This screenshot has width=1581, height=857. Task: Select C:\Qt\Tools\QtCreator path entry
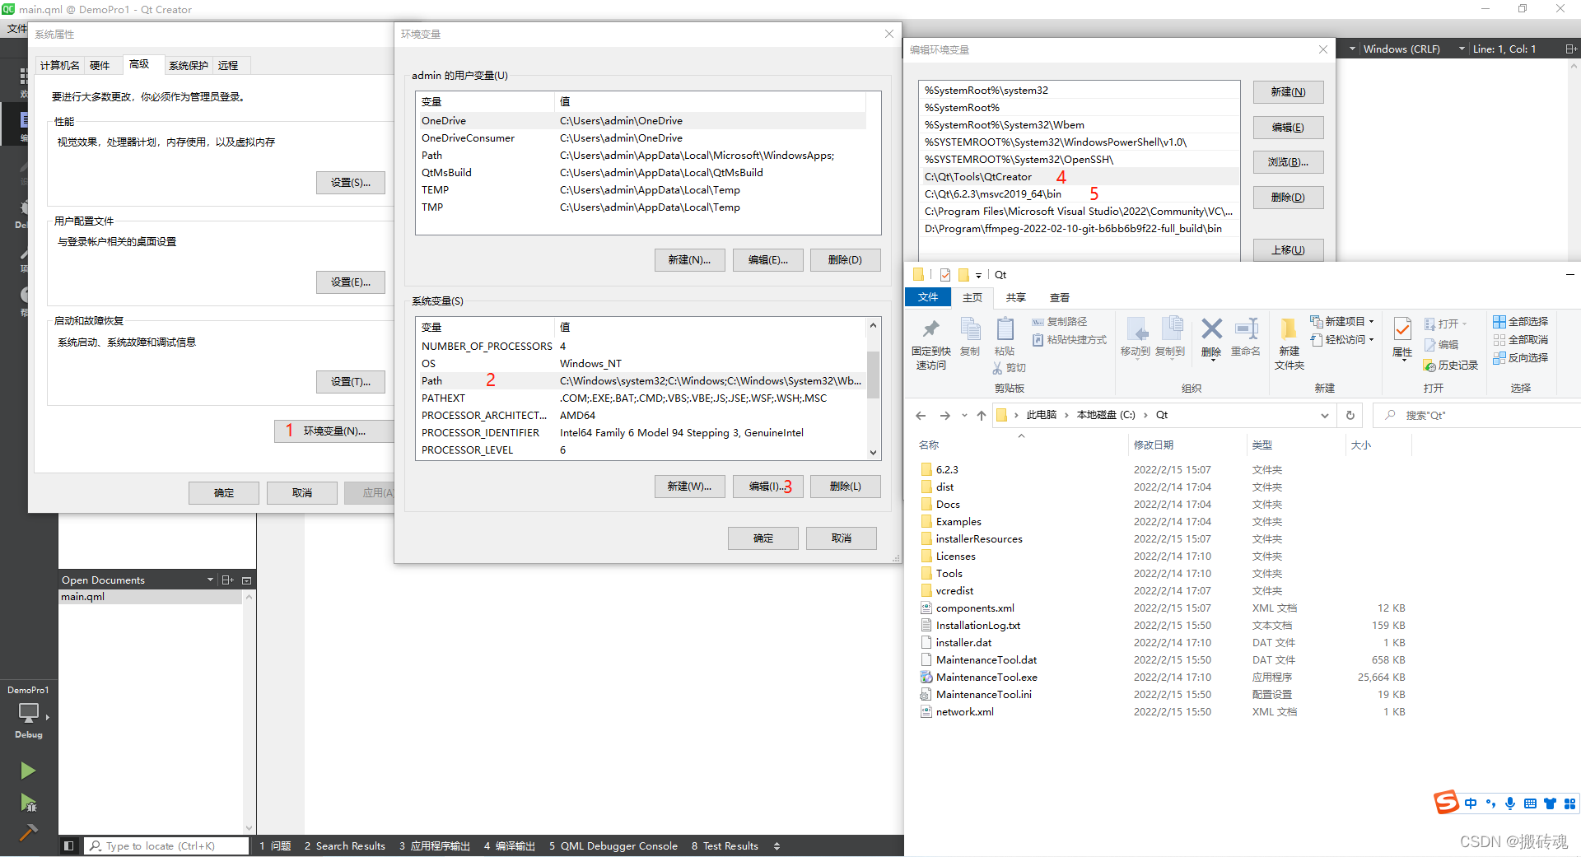point(1079,177)
